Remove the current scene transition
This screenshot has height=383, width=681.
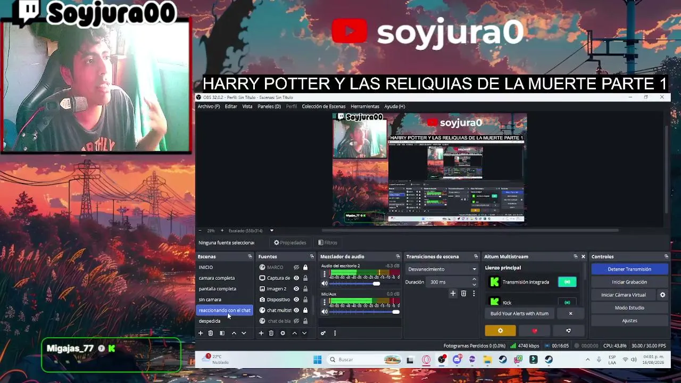tap(463, 293)
